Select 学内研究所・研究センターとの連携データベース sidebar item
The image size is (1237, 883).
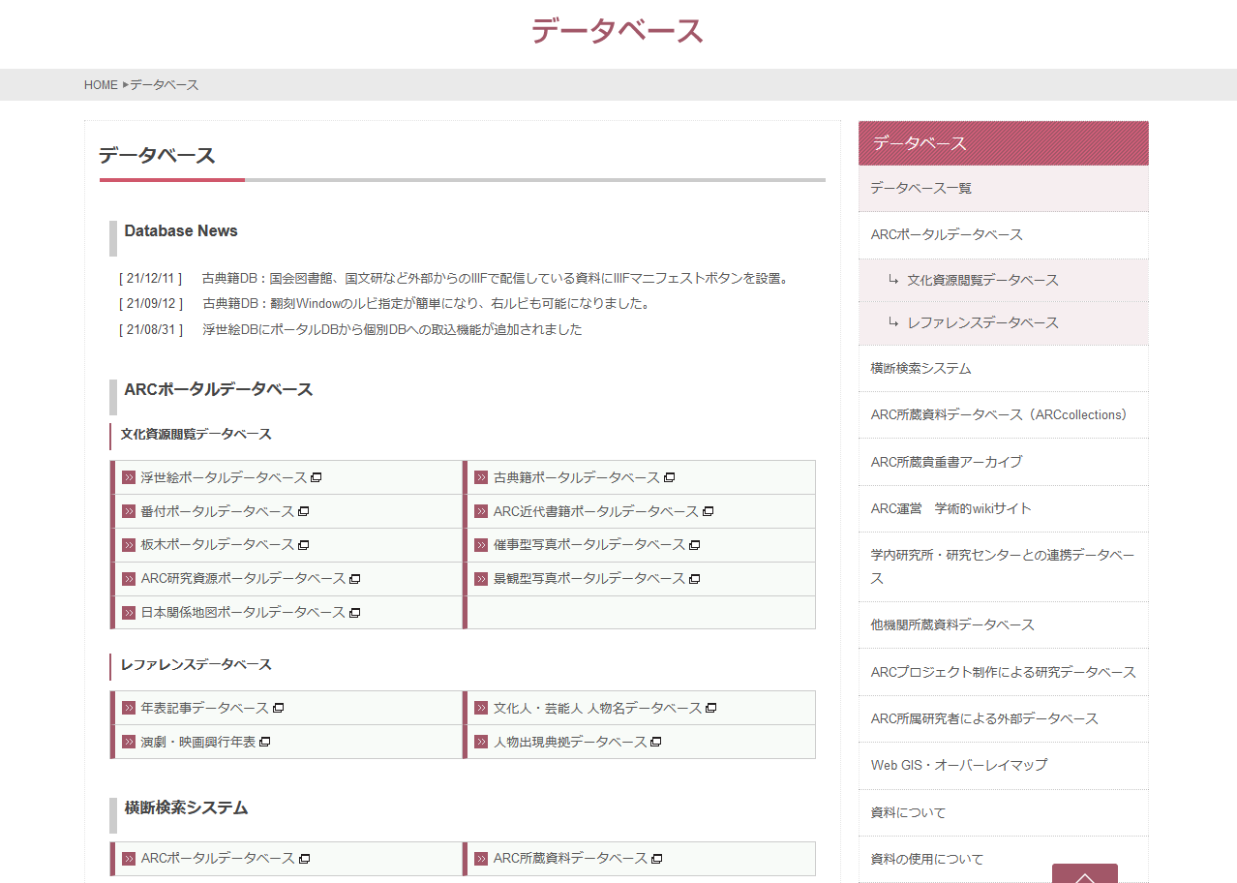1004,566
